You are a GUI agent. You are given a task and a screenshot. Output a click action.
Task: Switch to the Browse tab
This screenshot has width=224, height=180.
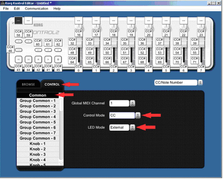pos(28,85)
